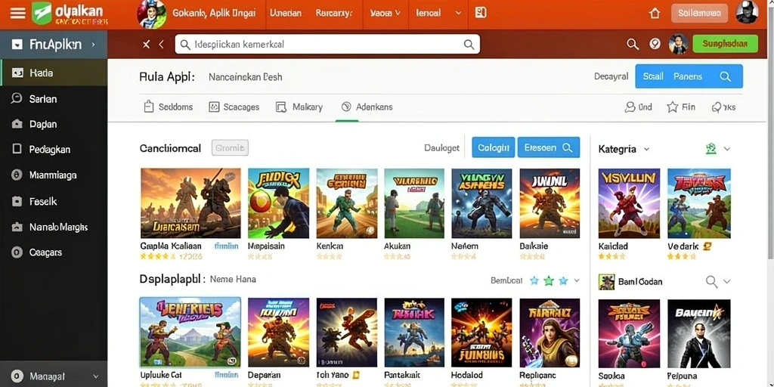Viewport: 774px width, 387px height.
Task: Open the Yaoia dropdown in top navigation
Action: (x=385, y=14)
